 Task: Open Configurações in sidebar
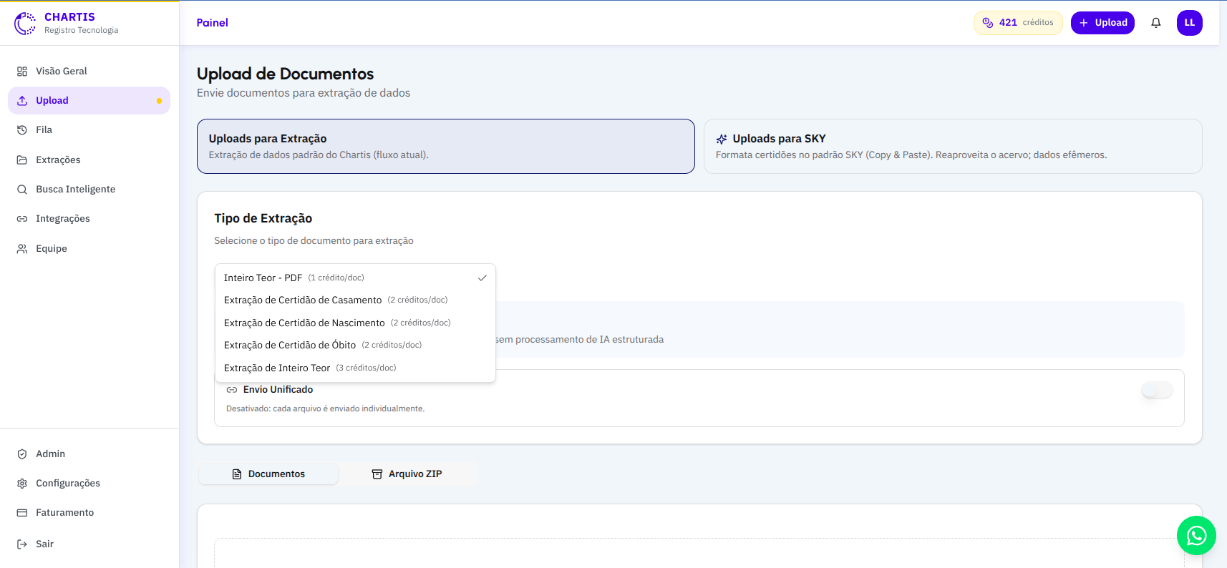89,484
